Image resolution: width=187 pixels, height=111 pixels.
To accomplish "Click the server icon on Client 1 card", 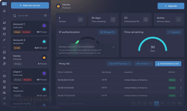I will [44, 73].
